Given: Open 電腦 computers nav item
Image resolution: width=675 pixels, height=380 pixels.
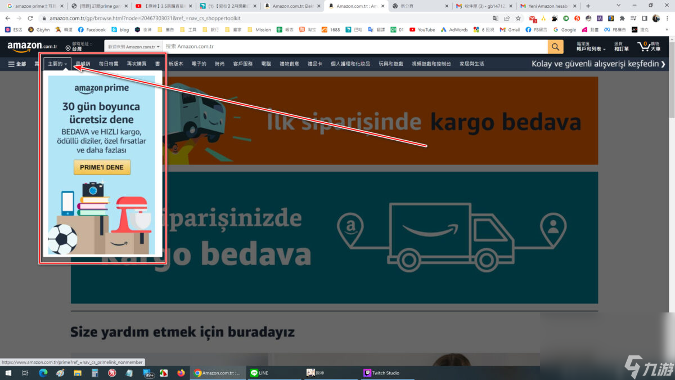Looking at the screenshot, I should click(x=266, y=64).
